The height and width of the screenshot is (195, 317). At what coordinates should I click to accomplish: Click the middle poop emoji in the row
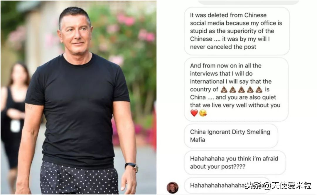click(x=241, y=89)
